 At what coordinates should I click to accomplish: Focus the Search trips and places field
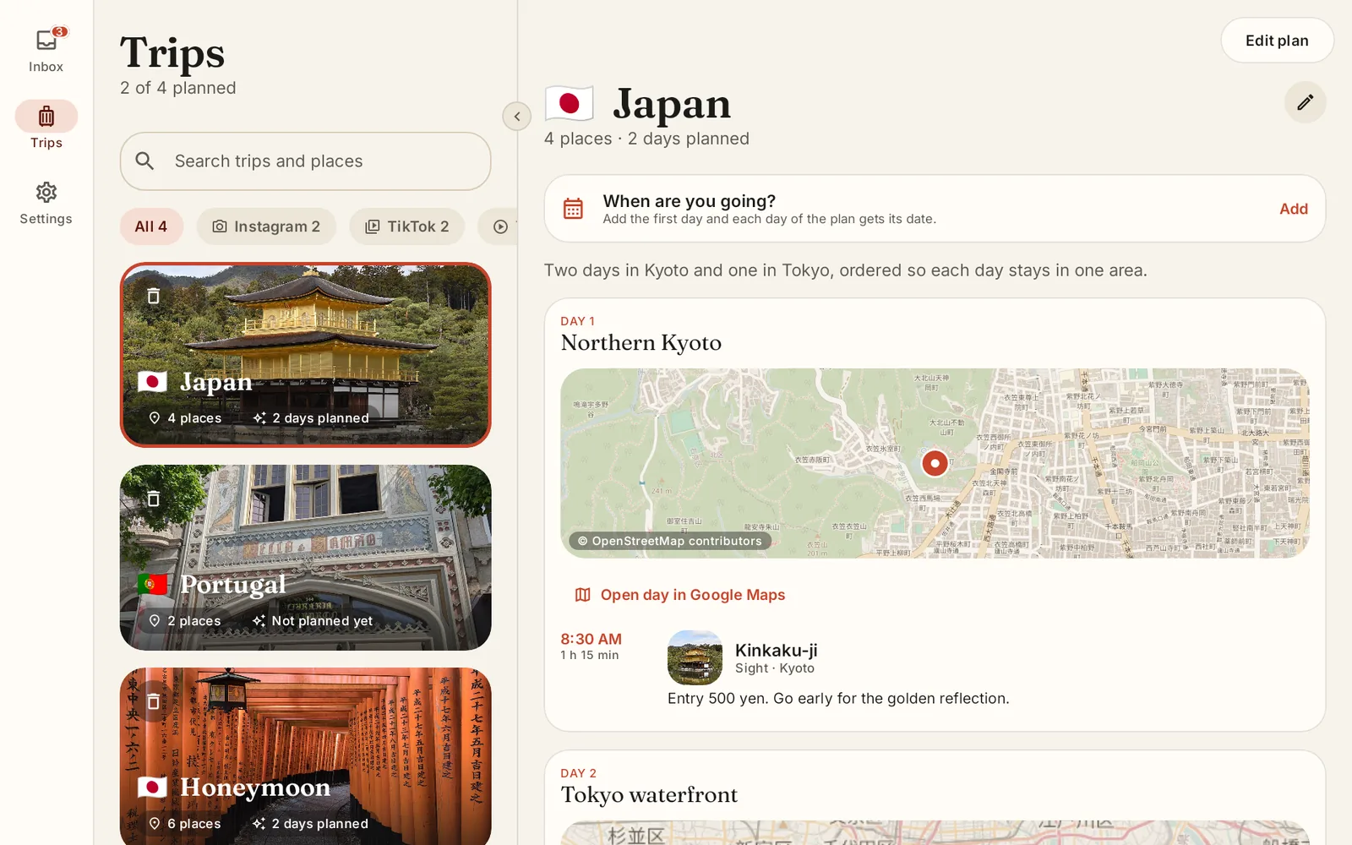click(x=305, y=161)
